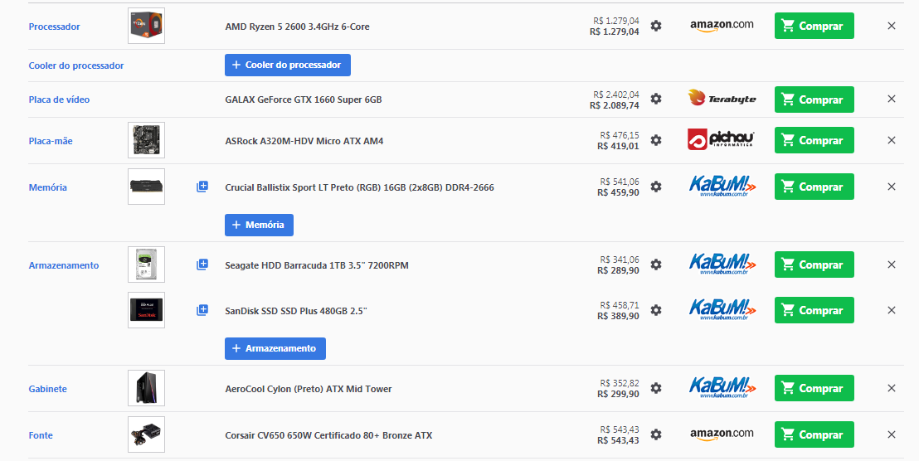Buy the ASRock A320M-HDV via Comprar
919x461 pixels.
814,140
